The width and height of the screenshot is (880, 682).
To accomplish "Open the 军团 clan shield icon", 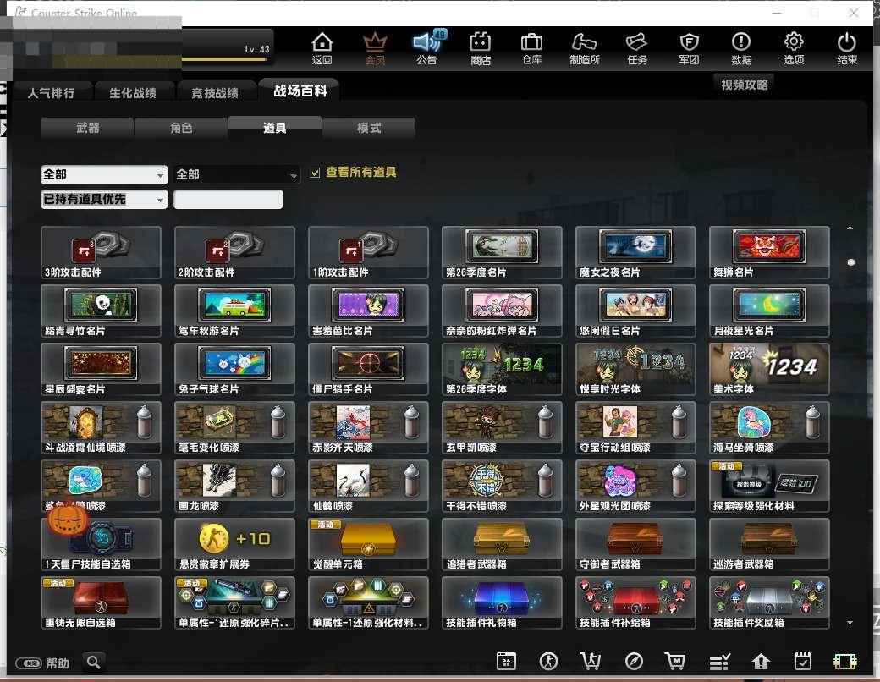I will [689, 49].
